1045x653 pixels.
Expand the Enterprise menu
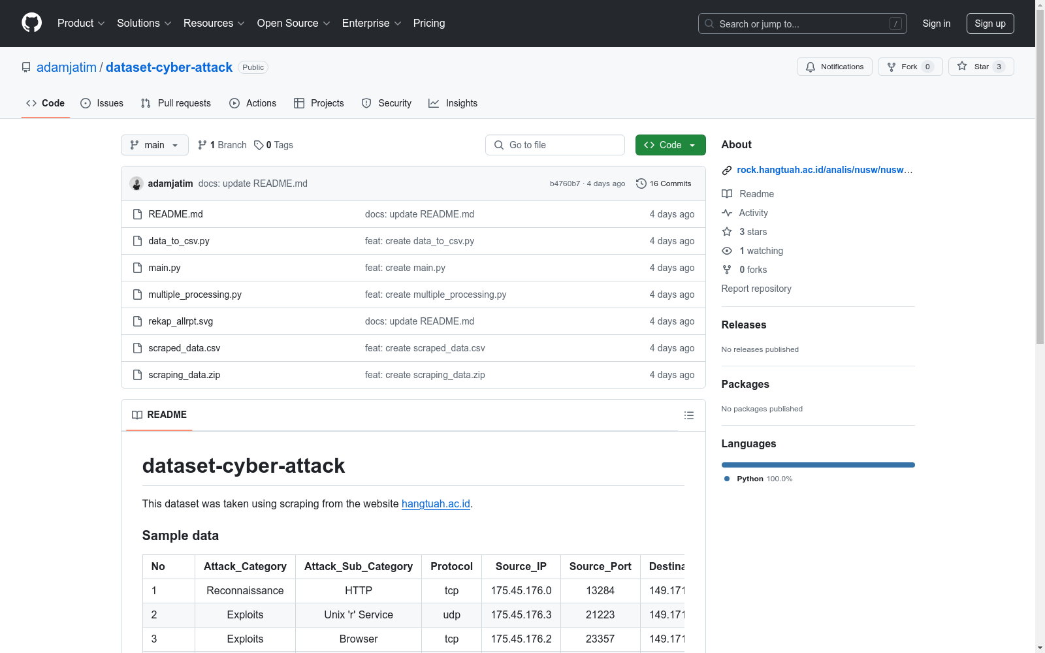tap(372, 23)
